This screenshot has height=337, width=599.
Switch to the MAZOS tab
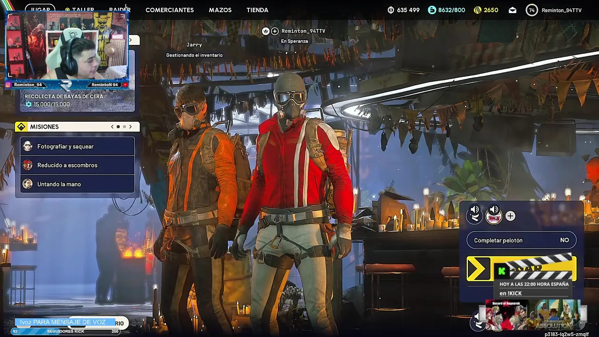tap(220, 10)
